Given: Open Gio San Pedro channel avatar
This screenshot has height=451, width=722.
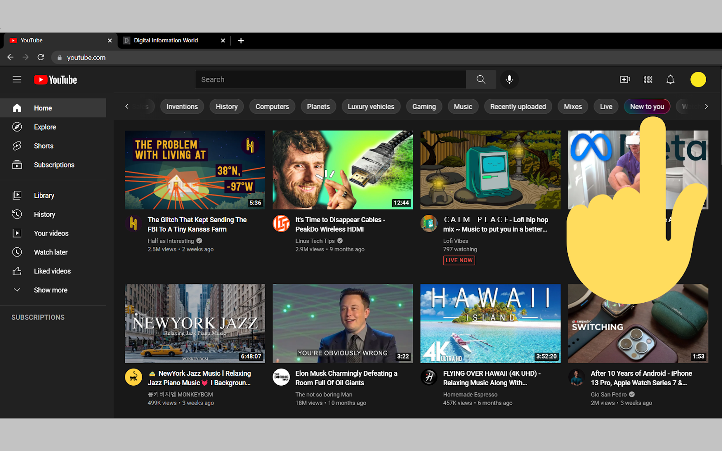Looking at the screenshot, I should tap(577, 377).
